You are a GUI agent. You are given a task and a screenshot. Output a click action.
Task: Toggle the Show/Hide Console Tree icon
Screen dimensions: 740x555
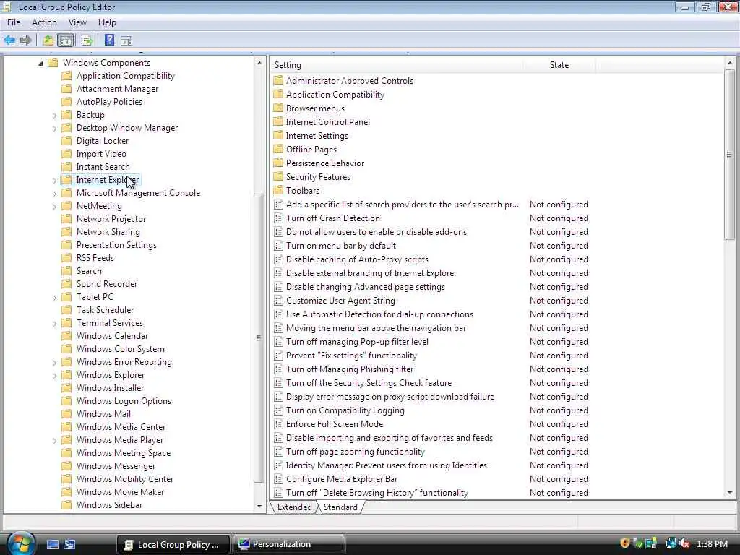66,40
